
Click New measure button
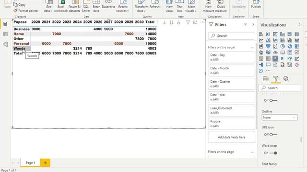pyautogui.click(x=208, y=7)
